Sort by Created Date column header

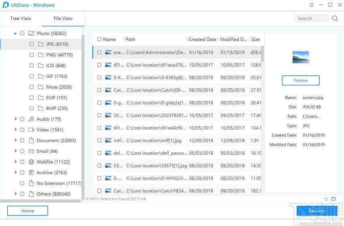coord(202,39)
